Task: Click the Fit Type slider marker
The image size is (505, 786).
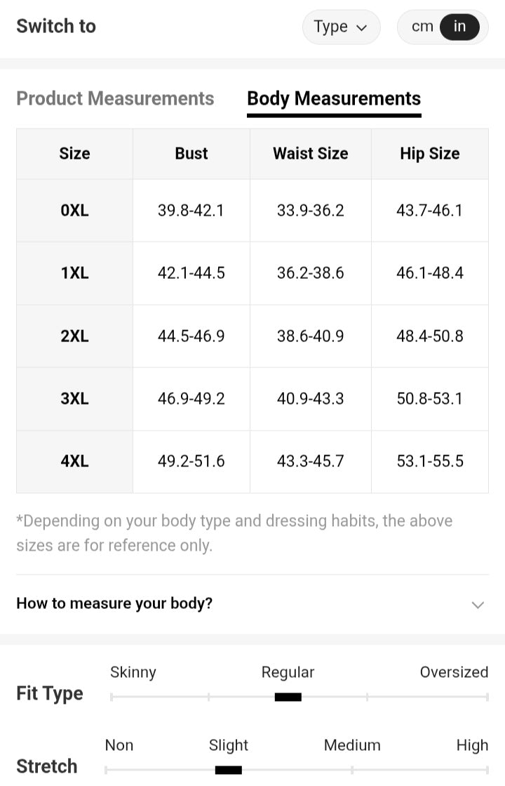Action: (288, 697)
